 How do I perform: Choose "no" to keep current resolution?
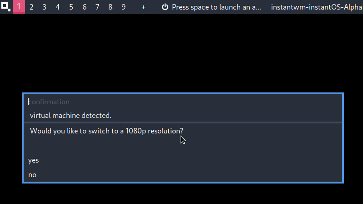[x=32, y=175]
